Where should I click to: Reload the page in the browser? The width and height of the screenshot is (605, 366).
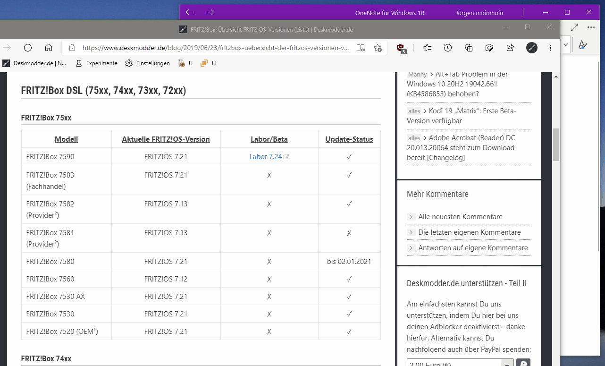click(x=28, y=48)
